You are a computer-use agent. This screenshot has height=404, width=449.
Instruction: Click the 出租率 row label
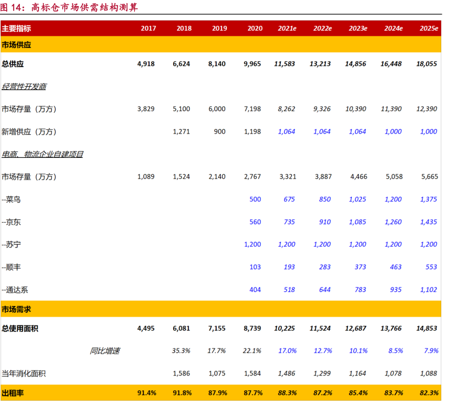13,393
